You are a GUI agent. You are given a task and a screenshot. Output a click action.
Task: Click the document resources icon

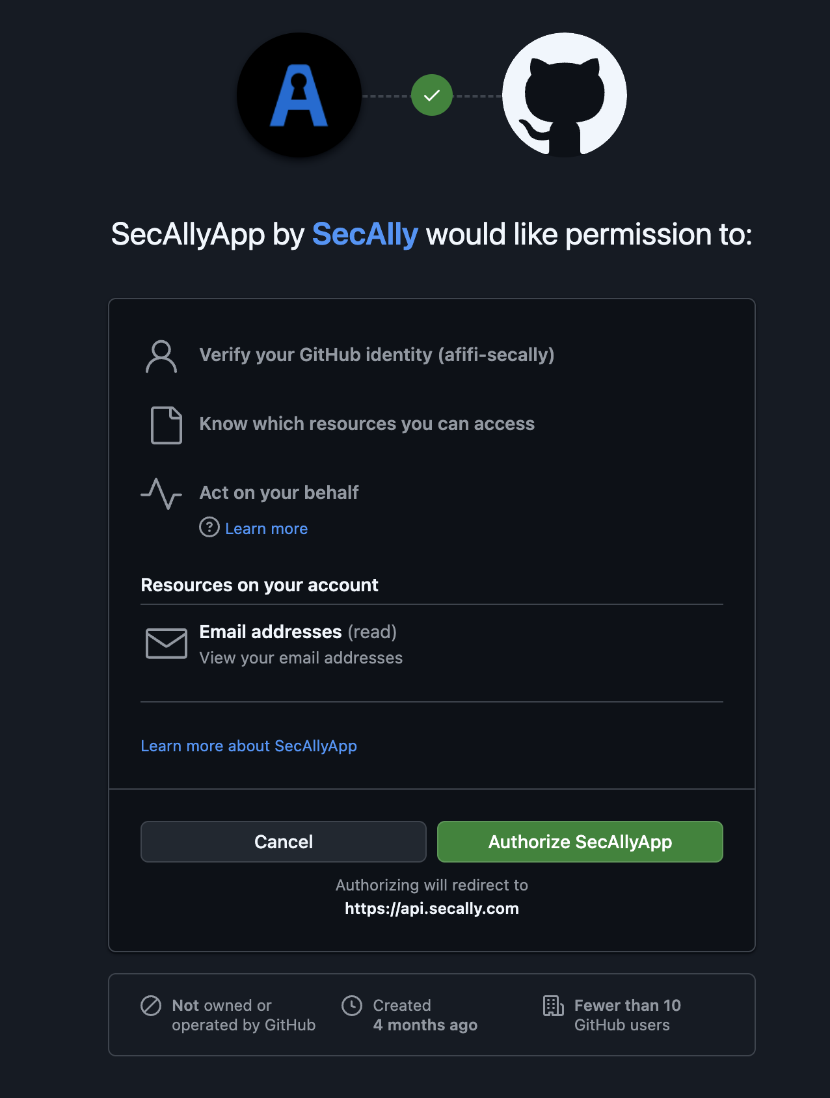pyautogui.click(x=166, y=424)
